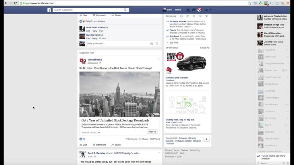Open the messages icon
The image size is (294, 165).
click(x=194, y=10)
